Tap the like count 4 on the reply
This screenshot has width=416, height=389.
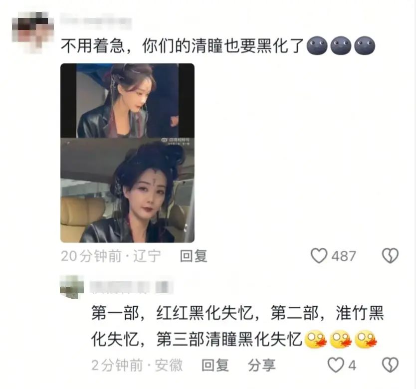coord(352,366)
